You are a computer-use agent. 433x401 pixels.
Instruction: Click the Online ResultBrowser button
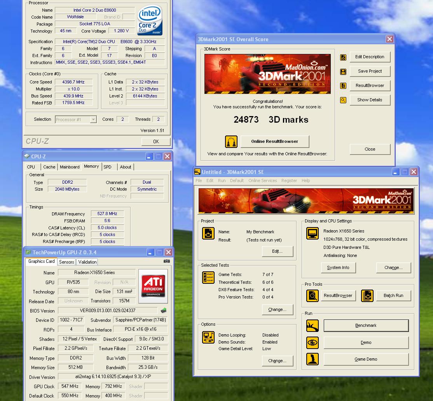pyautogui.click(x=275, y=141)
